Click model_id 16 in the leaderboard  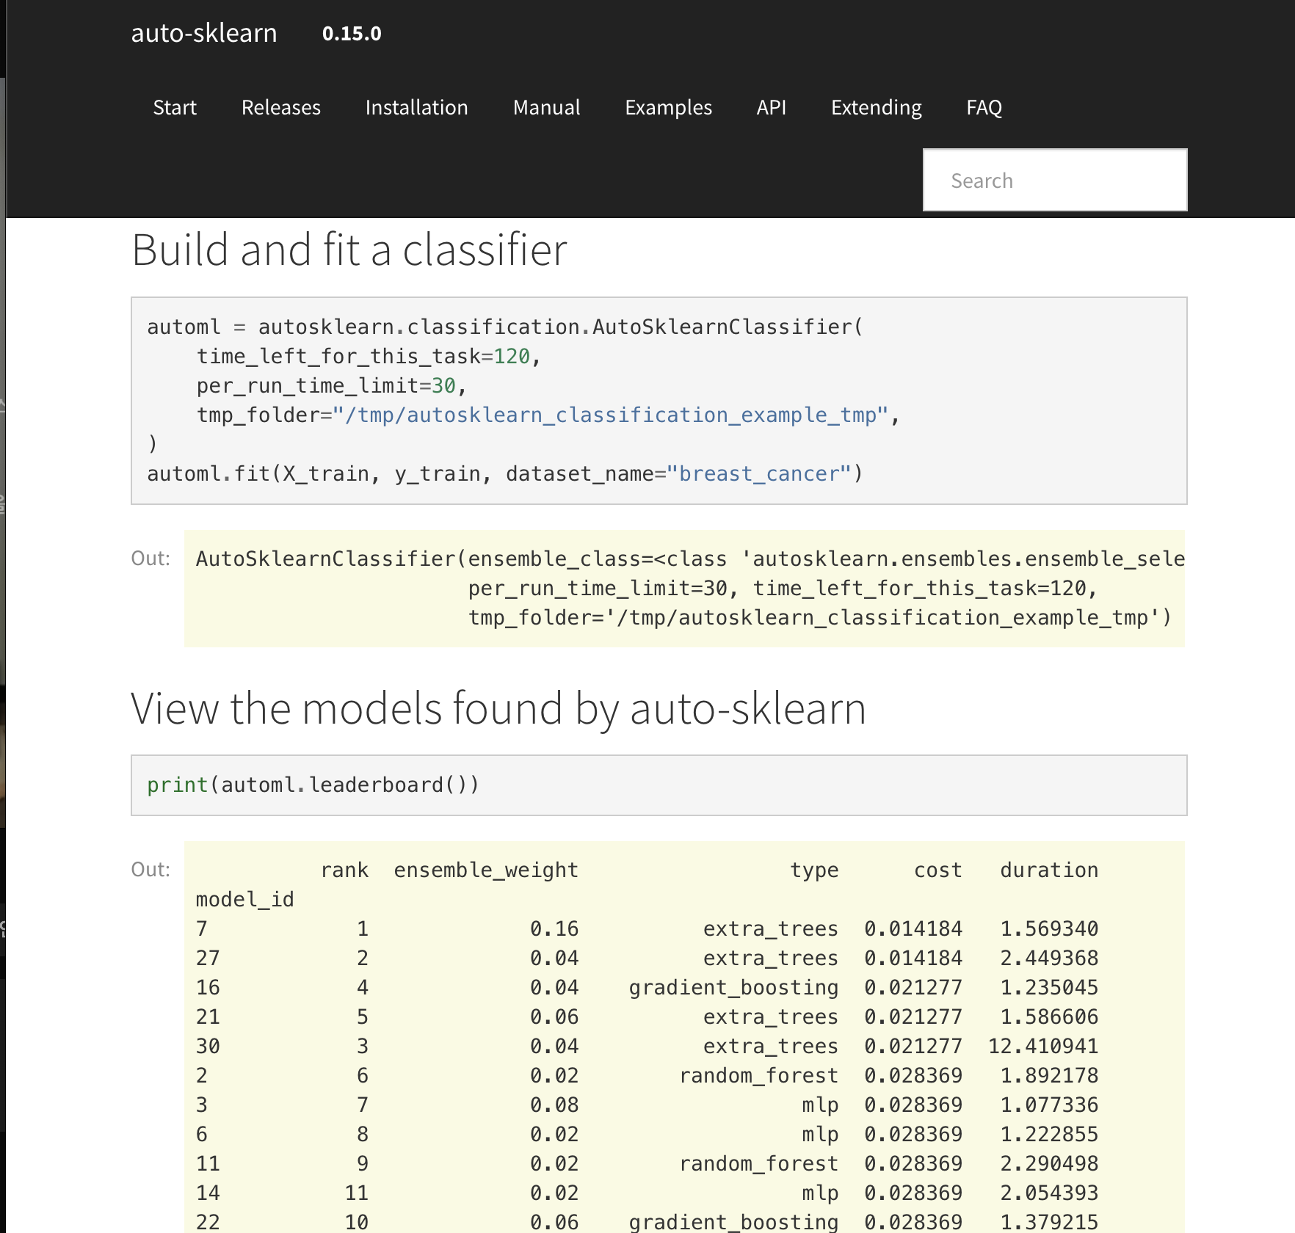pos(208,987)
